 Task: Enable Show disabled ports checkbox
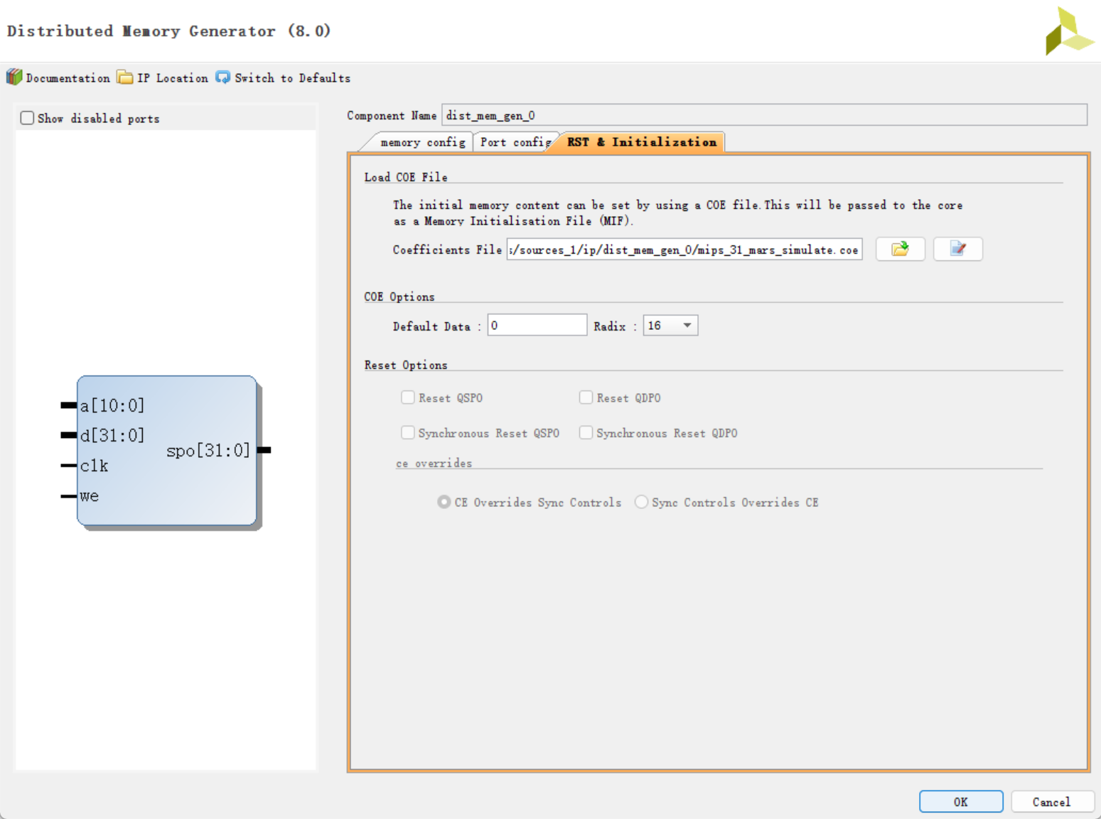(x=27, y=118)
